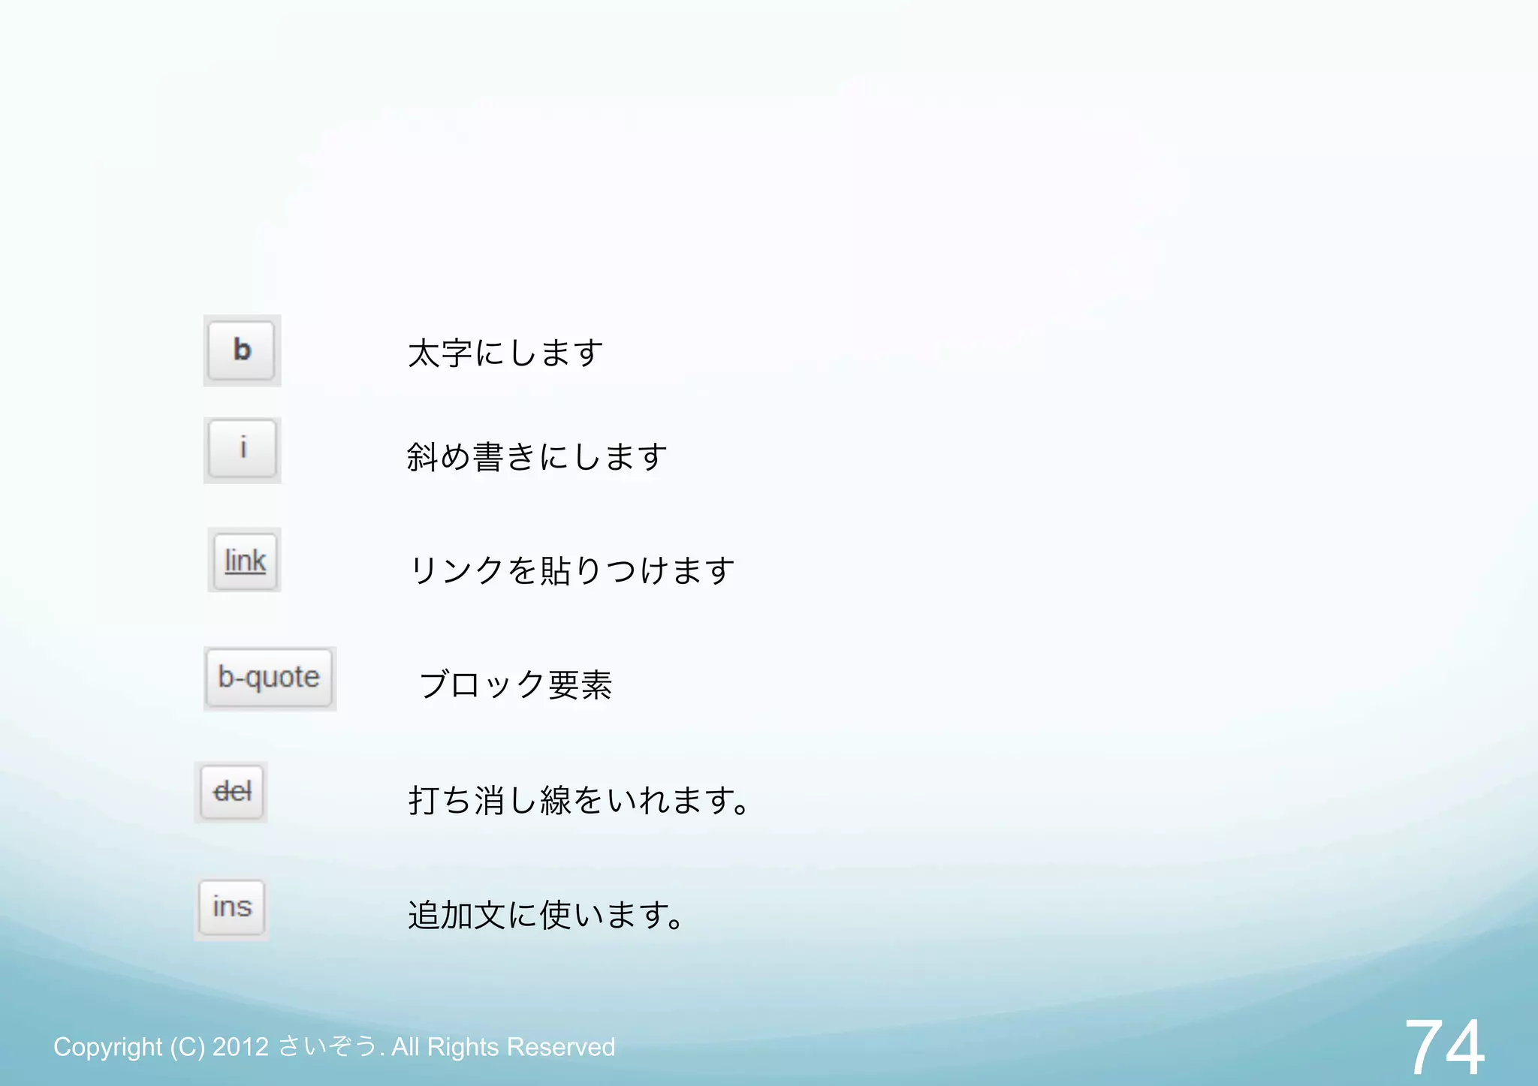The width and height of the screenshot is (1538, 1086).
Task: Click the 'b-quote' blockquote button
Action: tap(269, 678)
